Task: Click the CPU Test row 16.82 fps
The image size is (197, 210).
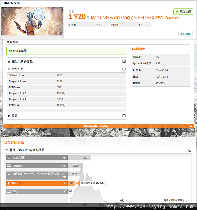Action: pyautogui.click(x=66, y=105)
